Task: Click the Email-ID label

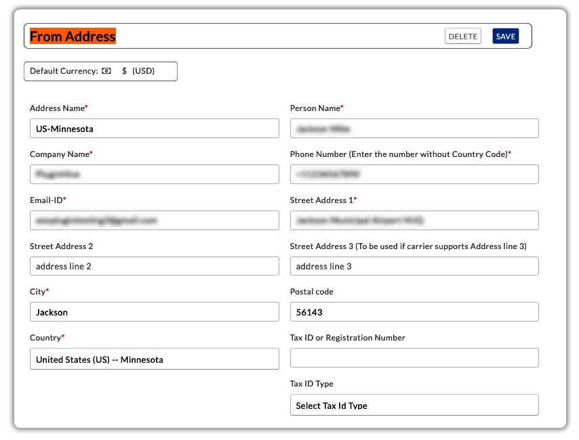Action: tap(47, 200)
